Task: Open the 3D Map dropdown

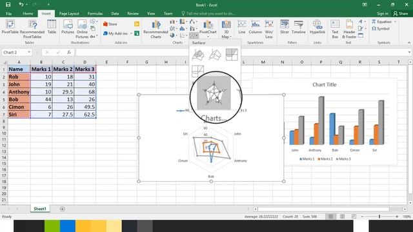Action: [231, 37]
